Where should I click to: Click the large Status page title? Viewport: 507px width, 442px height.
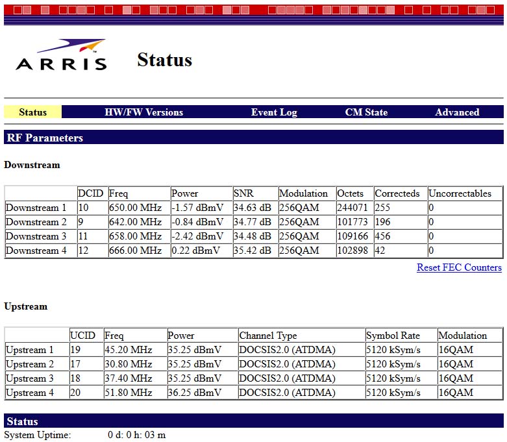click(164, 60)
